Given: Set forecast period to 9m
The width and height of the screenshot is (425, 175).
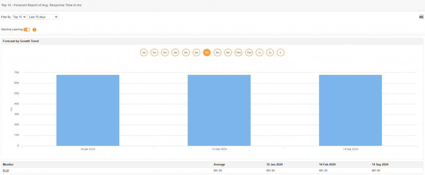Looking at the screenshot, I should click(x=228, y=53).
